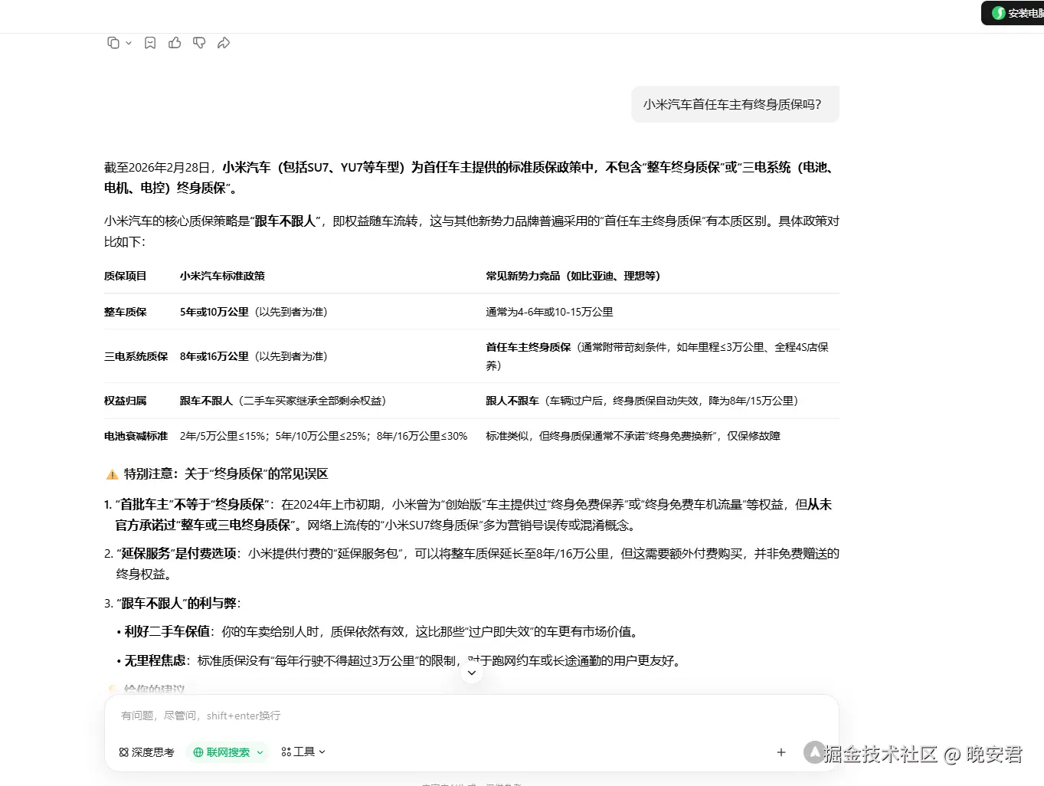Click the 掘金技术社区 avatar logo
This screenshot has width=1044, height=786.
pyautogui.click(x=814, y=753)
